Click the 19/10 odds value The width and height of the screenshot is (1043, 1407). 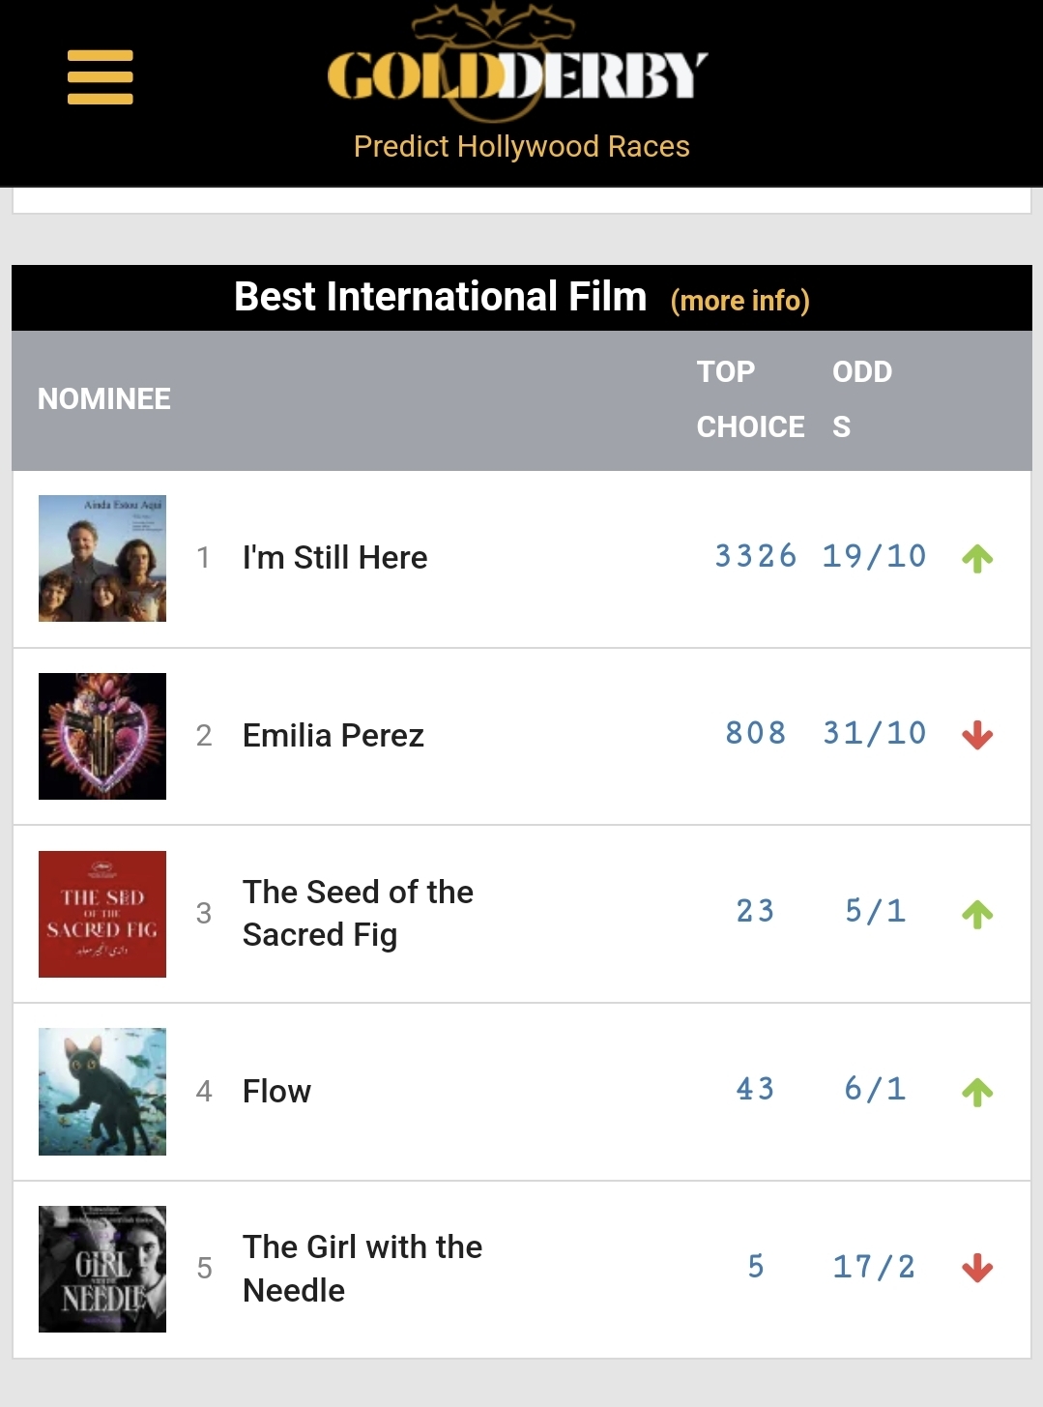click(874, 556)
